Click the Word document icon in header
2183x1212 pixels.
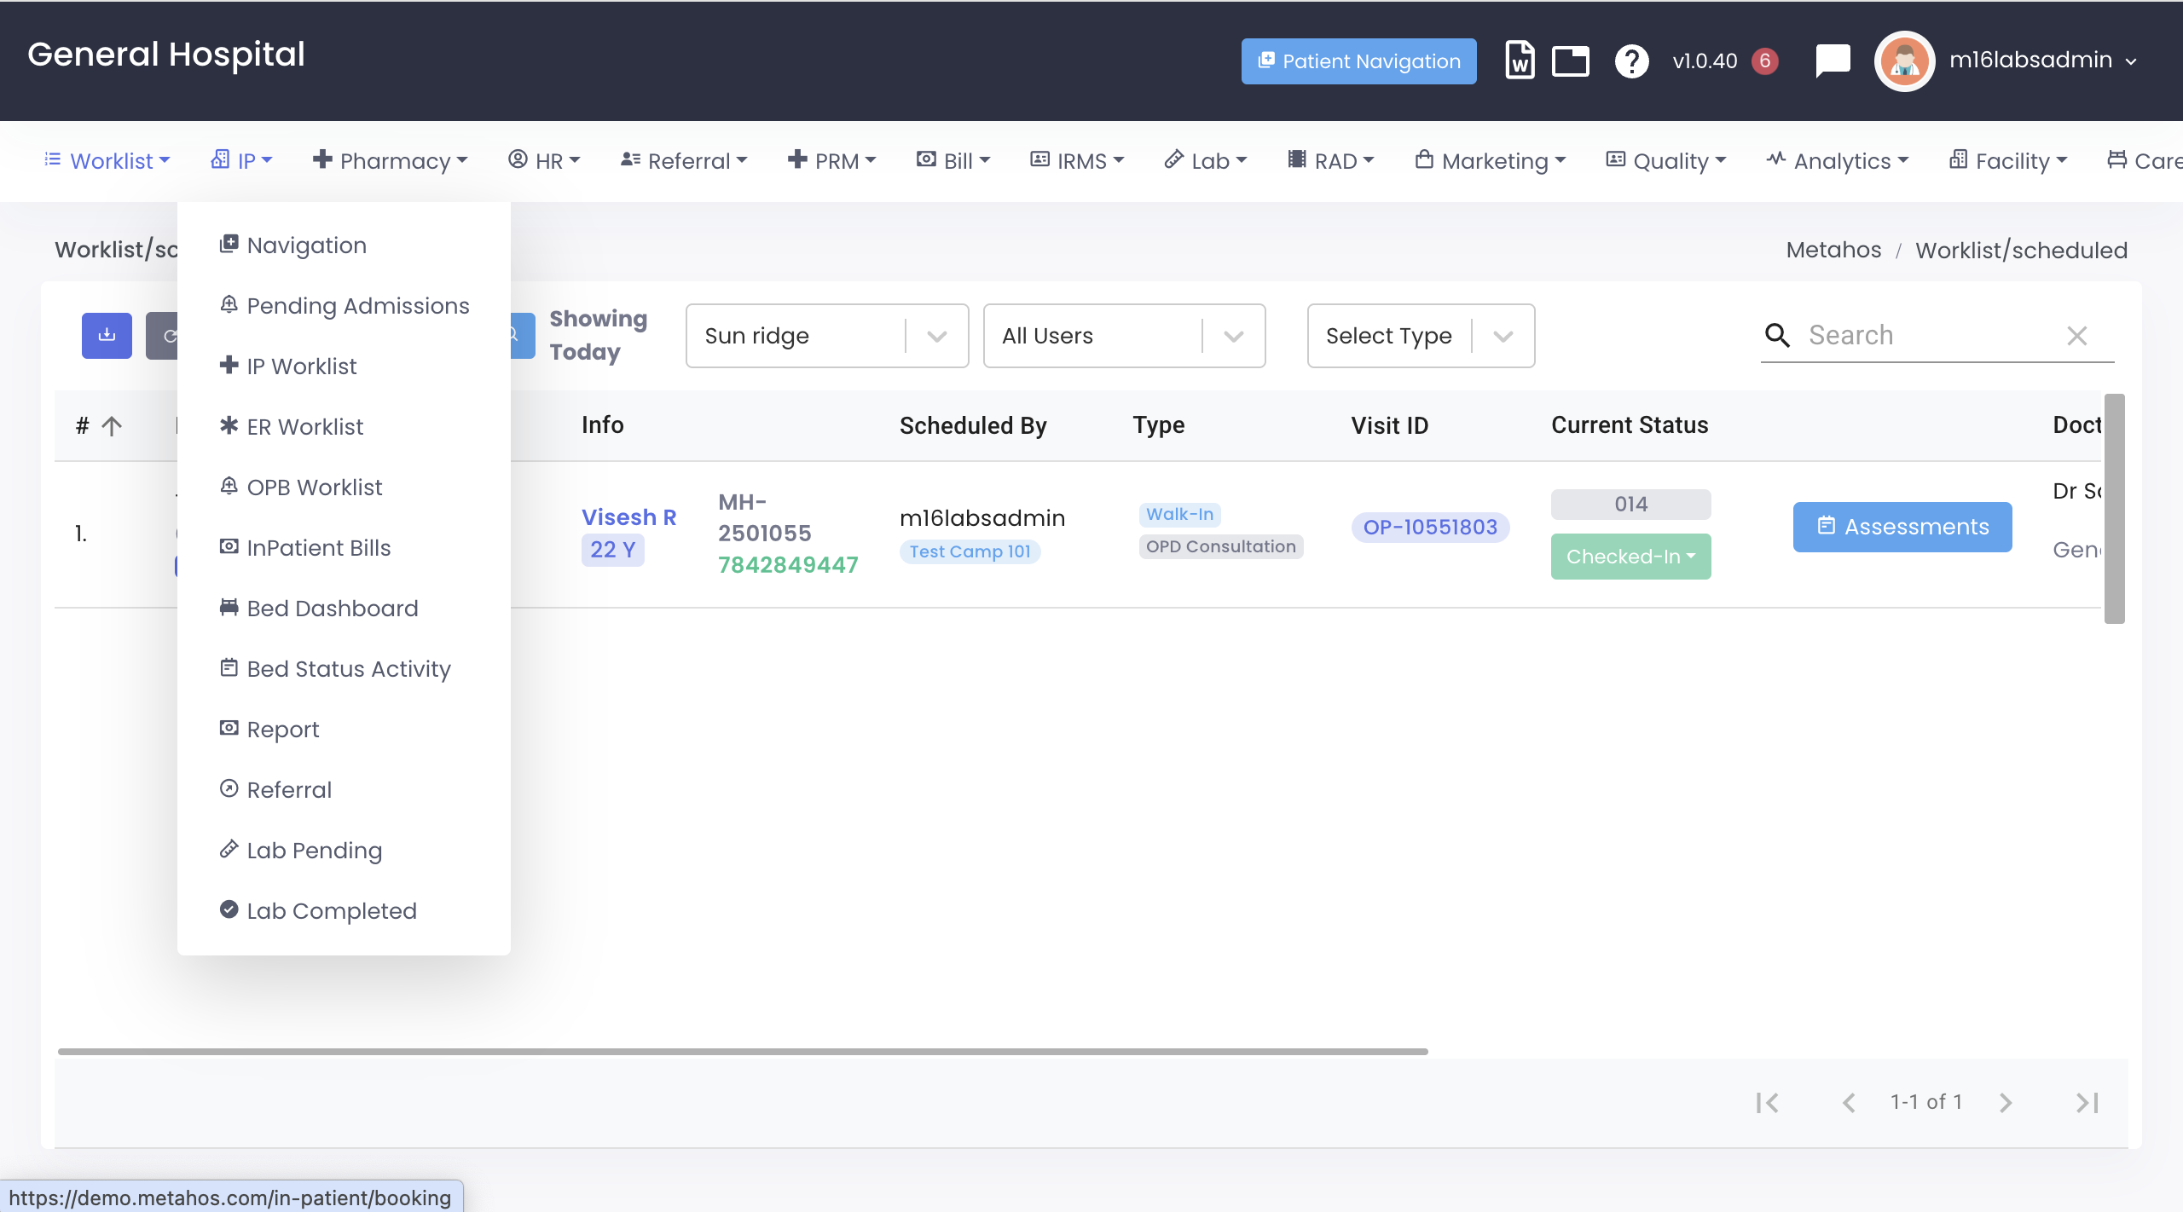(1520, 61)
